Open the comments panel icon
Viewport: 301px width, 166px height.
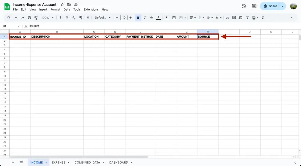coord(254,6)
